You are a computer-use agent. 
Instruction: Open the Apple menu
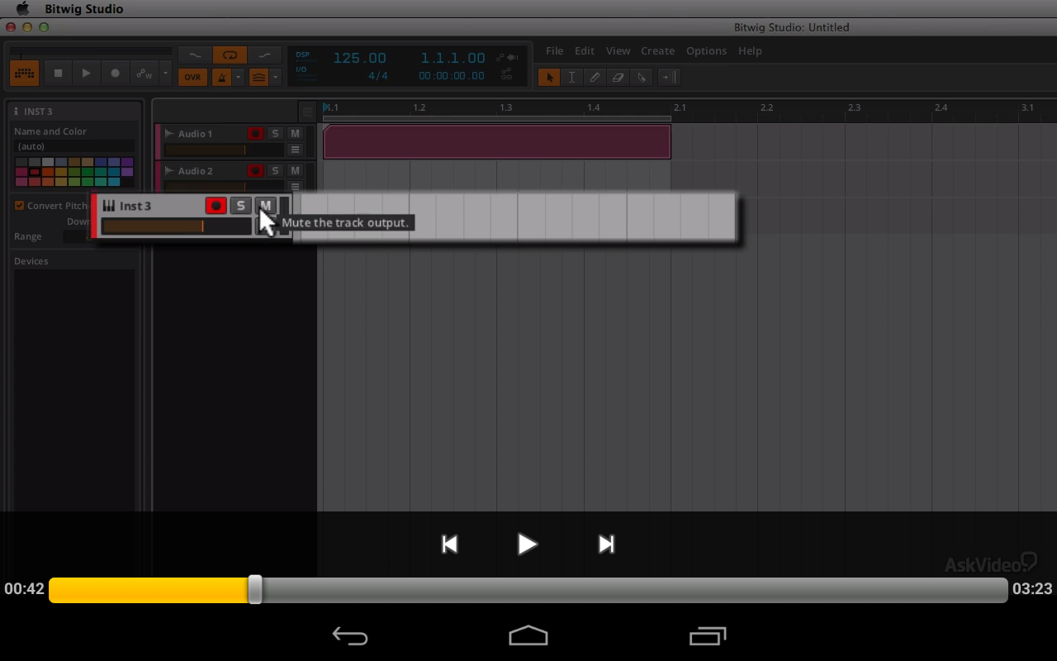click(23, 8)
